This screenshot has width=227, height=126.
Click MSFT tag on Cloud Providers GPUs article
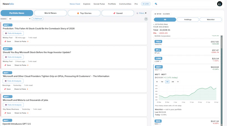click(x=7, y=73)
